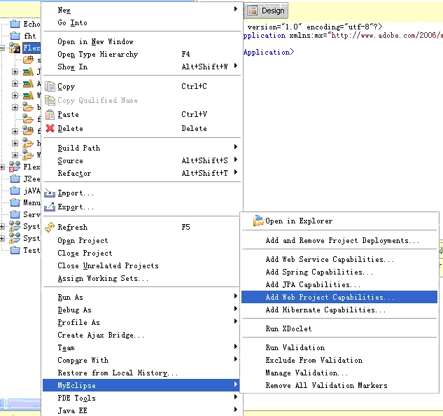Click the selected Flex project icon
The image size is (443, 416).
click(15, 48)
